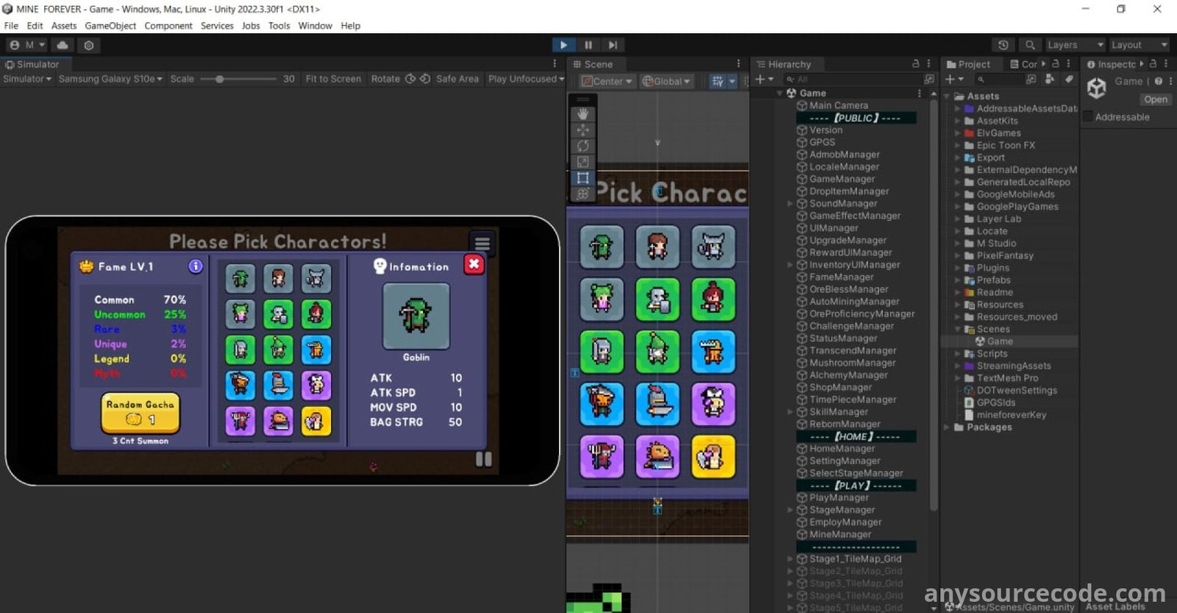1177x613 pixels.
Task: Open the Game scene row kebab menu
Action: pos(920,93)
